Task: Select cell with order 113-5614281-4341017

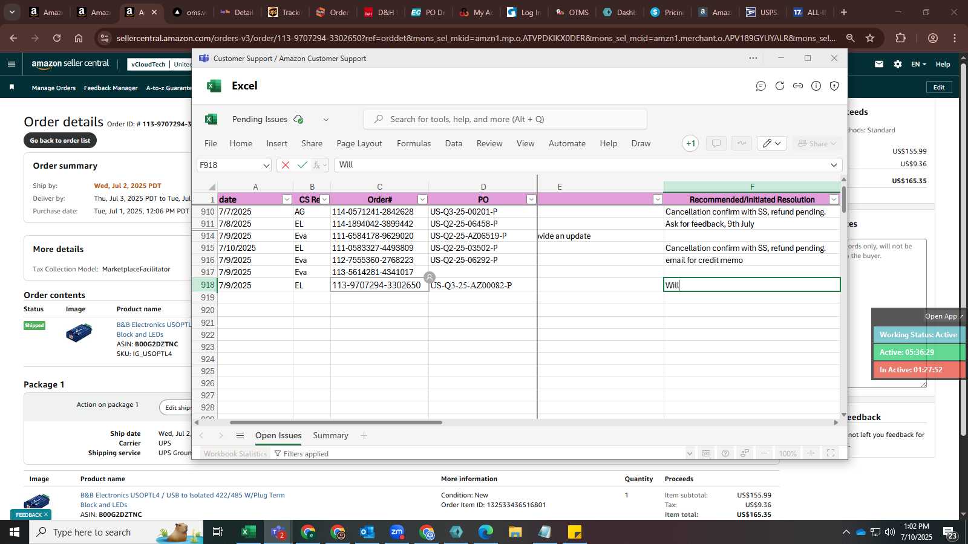Action: (379, 272)
